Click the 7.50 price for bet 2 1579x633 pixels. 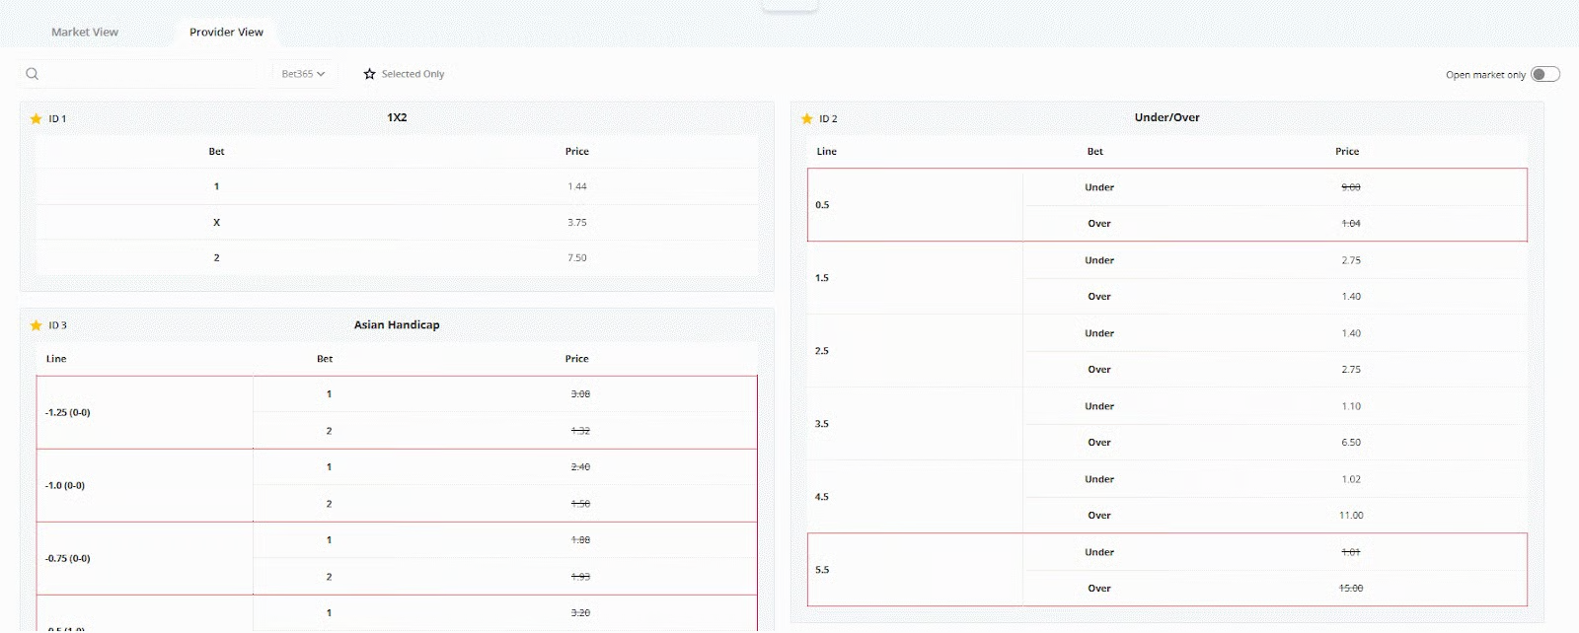(577, 258)
